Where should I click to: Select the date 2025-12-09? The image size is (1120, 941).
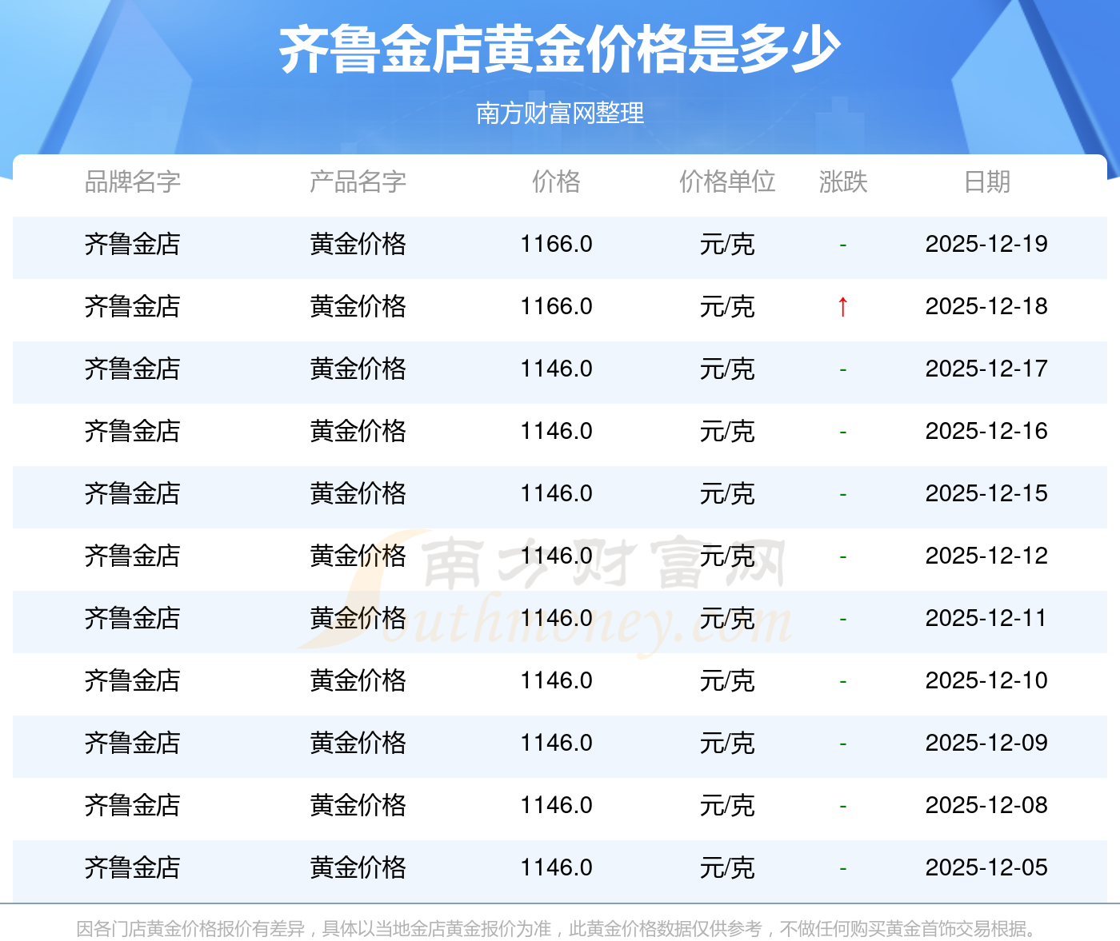[986, 743]
